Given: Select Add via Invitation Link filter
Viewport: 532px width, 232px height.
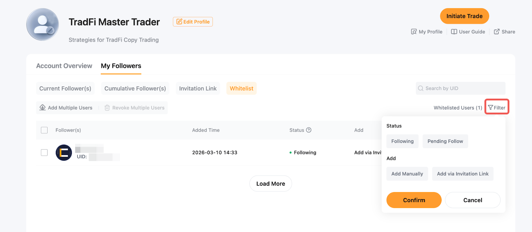Looking at the screenshot, I should [463, 174].
